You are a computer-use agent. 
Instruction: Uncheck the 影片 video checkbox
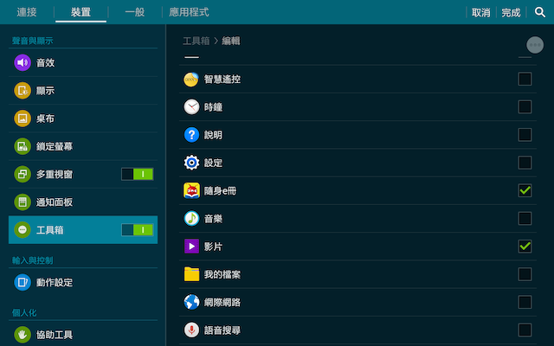pyautogui.click(x=525, y=246)
